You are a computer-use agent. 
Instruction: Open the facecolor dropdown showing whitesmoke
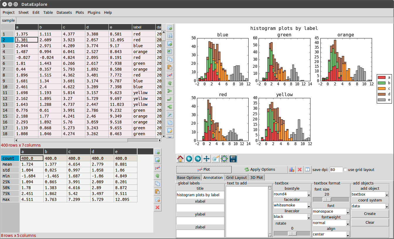point(292,205)
